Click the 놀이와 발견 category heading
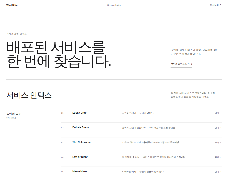 click(14, 114)
